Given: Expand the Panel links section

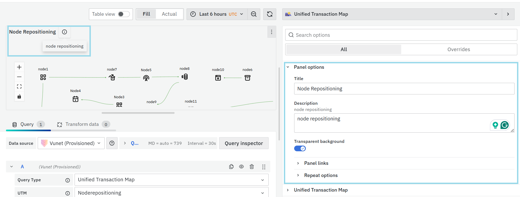Looking at the screenshot, I should click(316, 163).
